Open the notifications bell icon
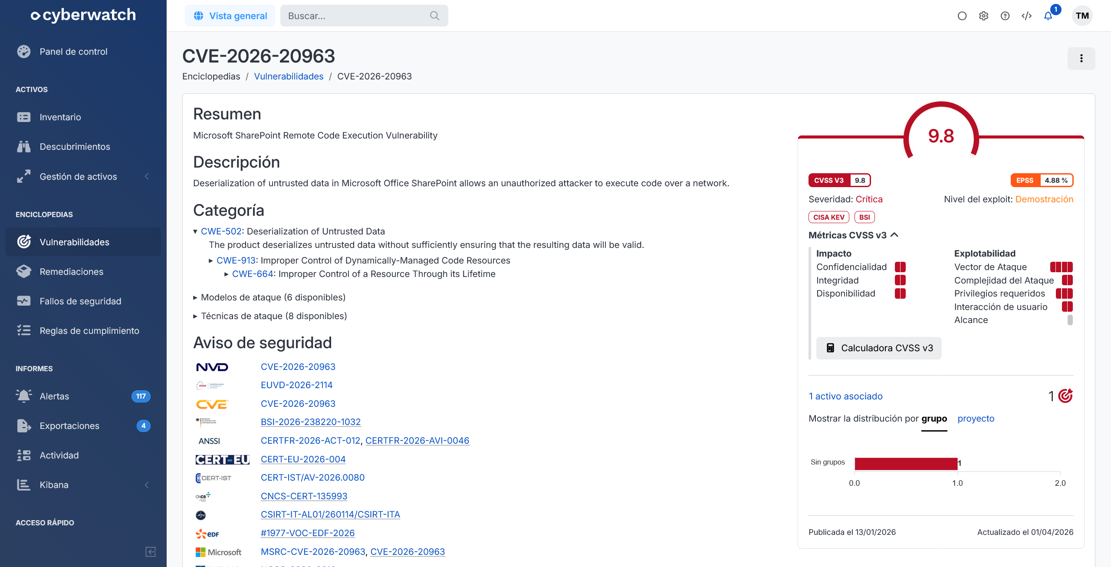1111x567 pixels. [x=1048, y=16]
